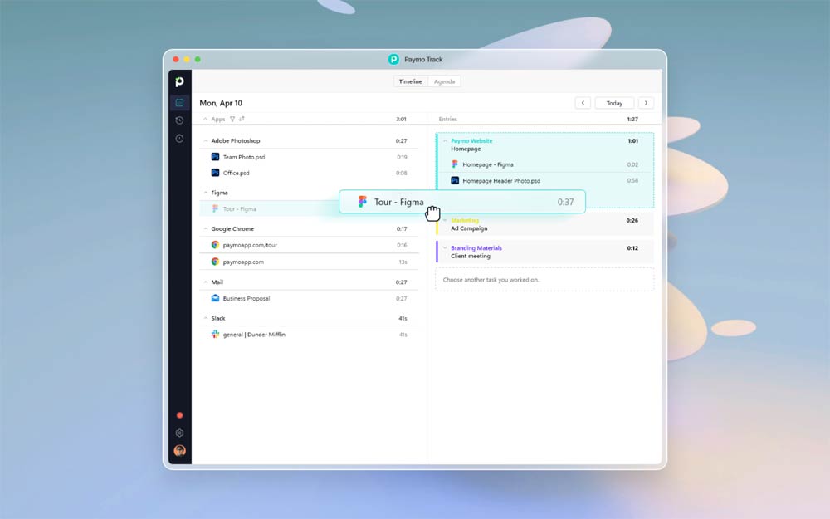The width and height of the screenshot is (830, 519).
Task: Click Mail icon for Business Proposal
Action: tap(215, 298)
